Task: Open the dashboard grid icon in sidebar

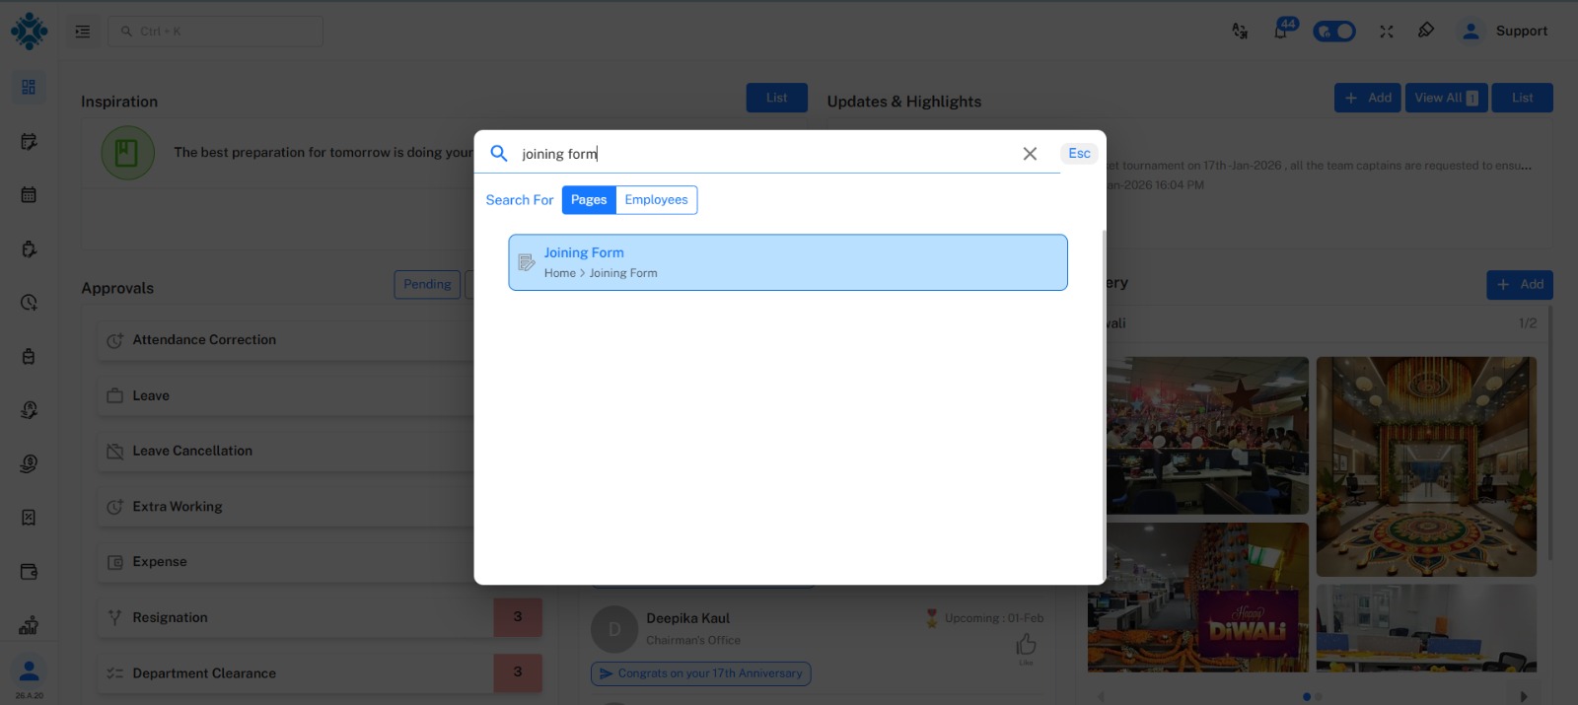Action: tap(29, 87)
